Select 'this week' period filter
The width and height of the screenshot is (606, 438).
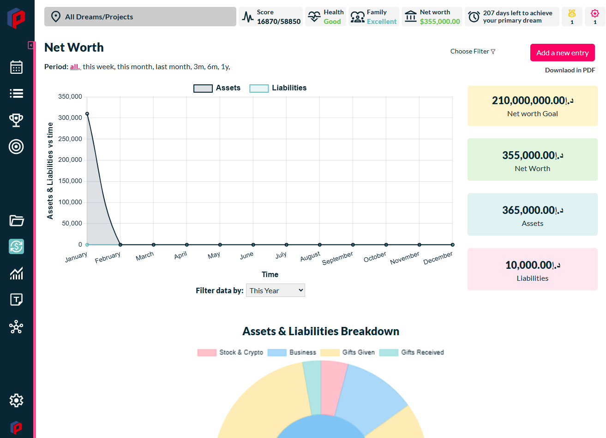[x=98, y=67]
